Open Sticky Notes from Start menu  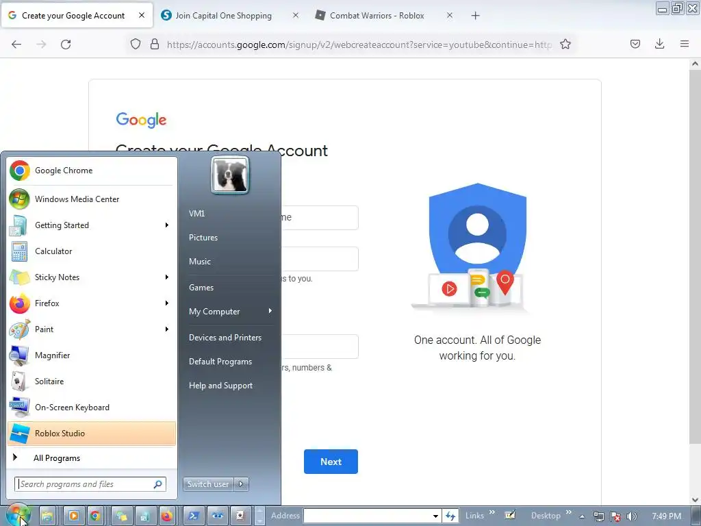pos(92,277)
